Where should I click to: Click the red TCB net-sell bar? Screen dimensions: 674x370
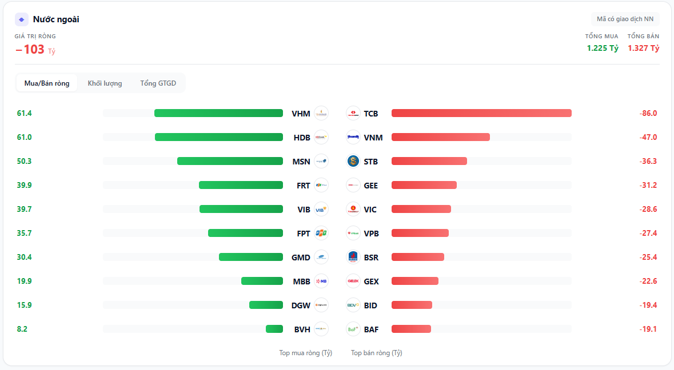[x=481, y=113]
